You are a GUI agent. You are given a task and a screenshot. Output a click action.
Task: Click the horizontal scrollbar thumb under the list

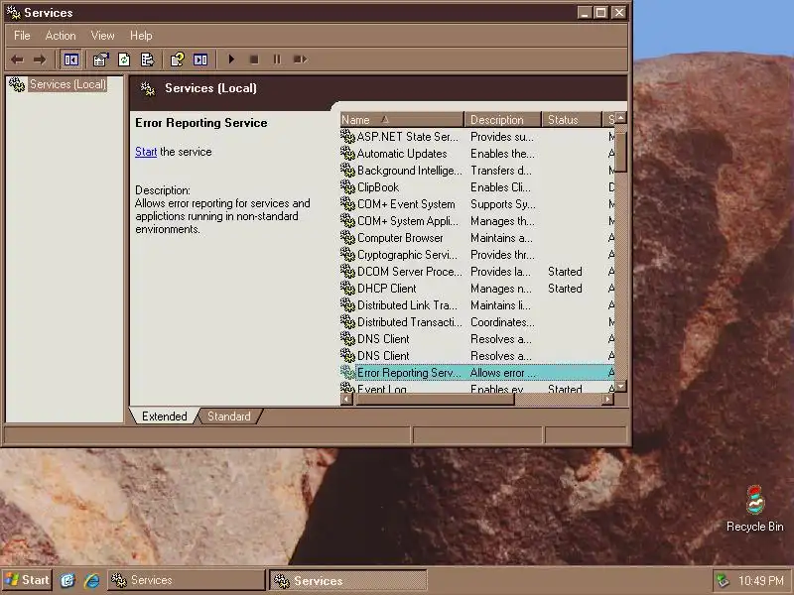(x=434, y=400)
